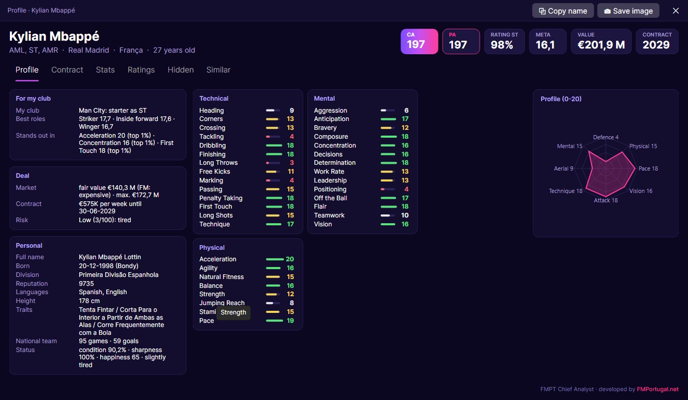Click the Full name Kylian Mbappé Lottin
Viewport: 688px width, 400px height.
coord(110,257)
